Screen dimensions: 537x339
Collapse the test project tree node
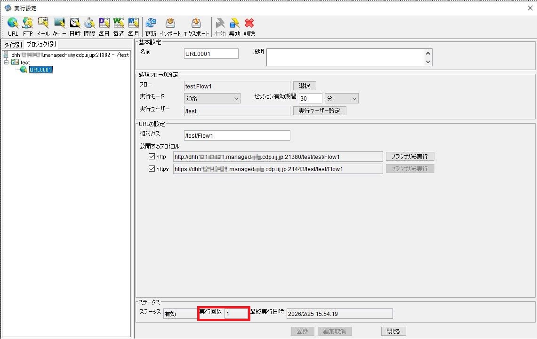(x=7, y=63)
